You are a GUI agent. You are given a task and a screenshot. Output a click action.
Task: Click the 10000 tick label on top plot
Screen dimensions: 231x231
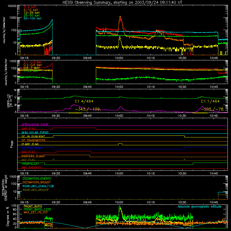click(12, 6)
